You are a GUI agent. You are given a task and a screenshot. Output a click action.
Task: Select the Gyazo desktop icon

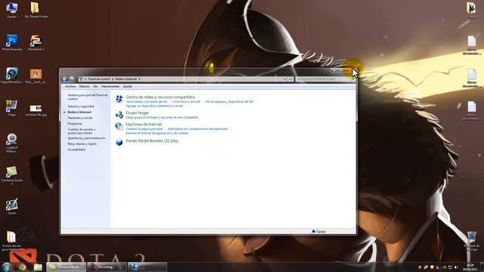[x=12, y=206]
